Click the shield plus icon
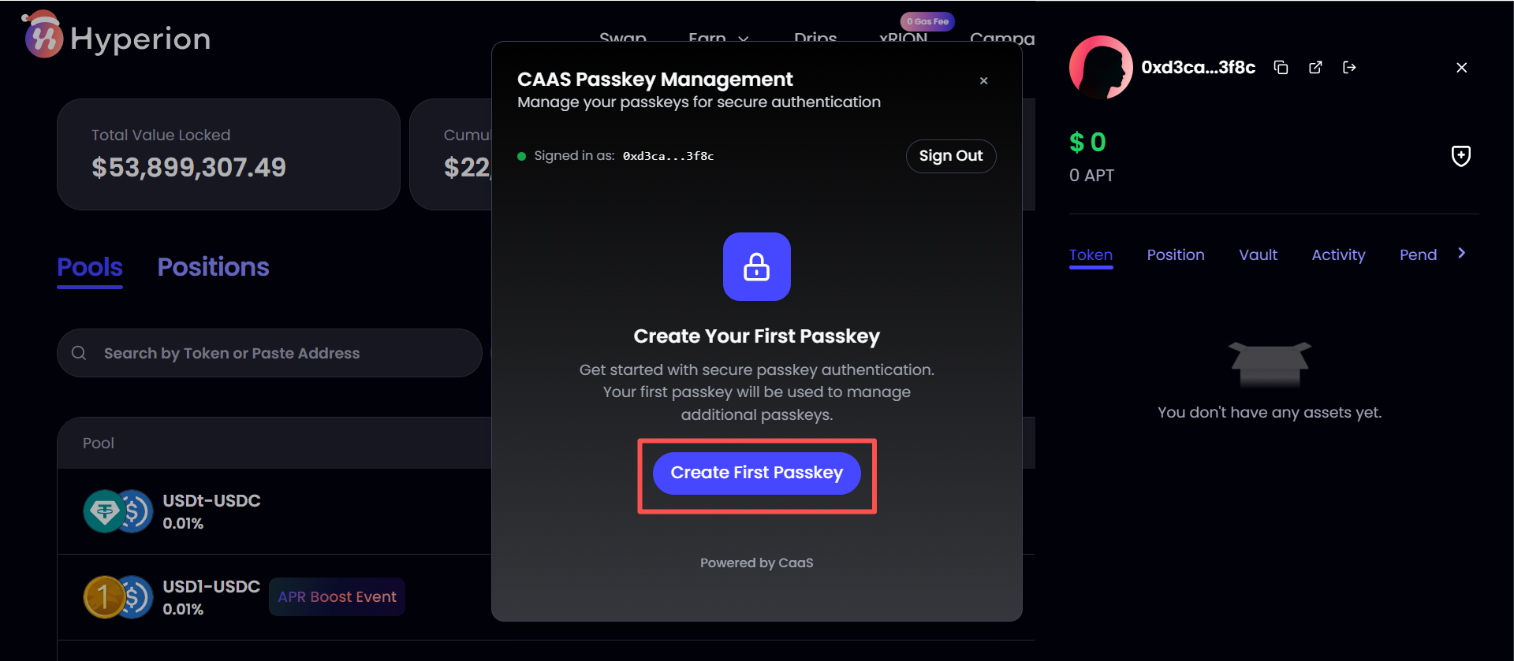1514x661 pixels. [1460, 156]
